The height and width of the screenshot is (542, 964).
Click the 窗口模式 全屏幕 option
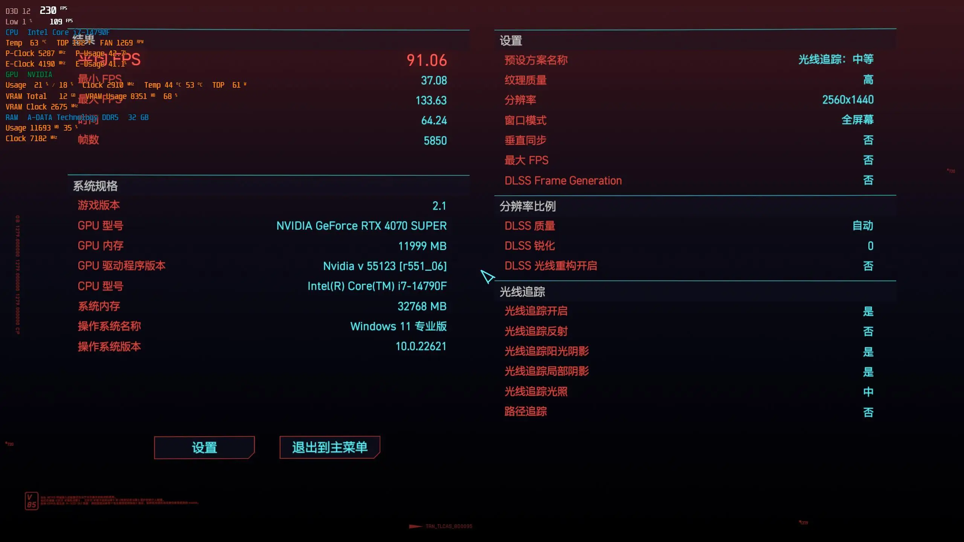[x=688, y=120]
